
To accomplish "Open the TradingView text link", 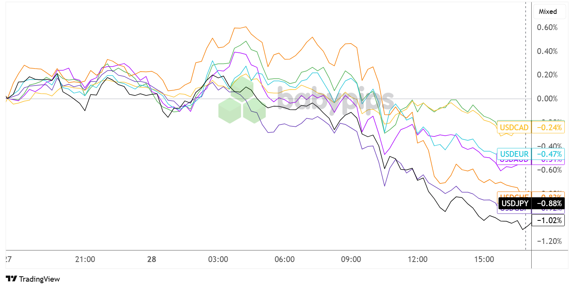I will click(x=39, y=279).
